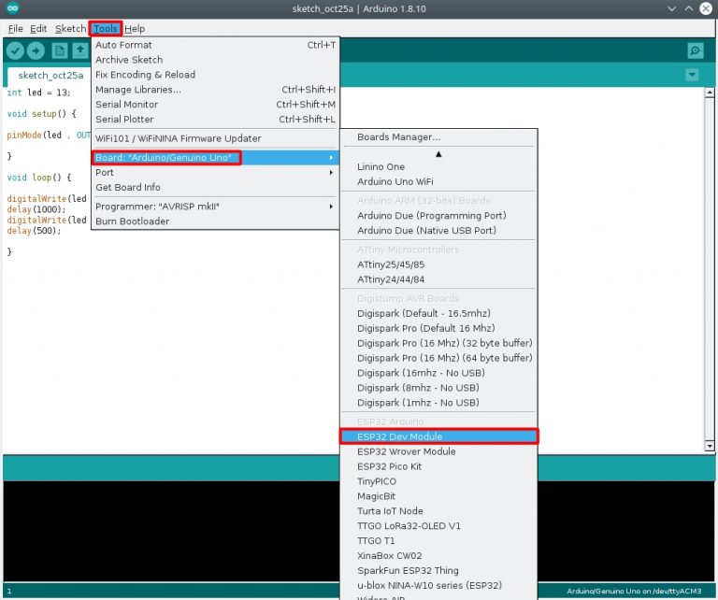
Task: Select Digispark (8mhz - No USB)
Action: click(x=438, y=388)
